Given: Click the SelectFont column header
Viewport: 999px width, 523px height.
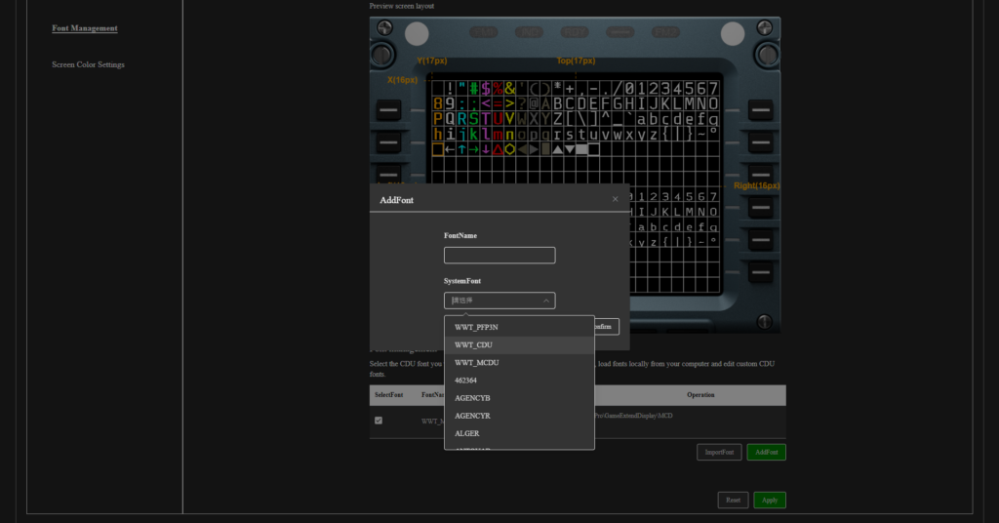Looking at the screenshot, I should (x=388, y=395).
